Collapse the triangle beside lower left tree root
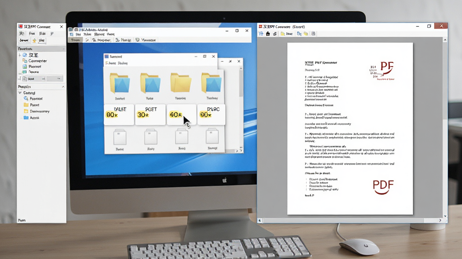The height and width of the screenshot is (259, 462). pyautogui.click(x=20, y=93)
